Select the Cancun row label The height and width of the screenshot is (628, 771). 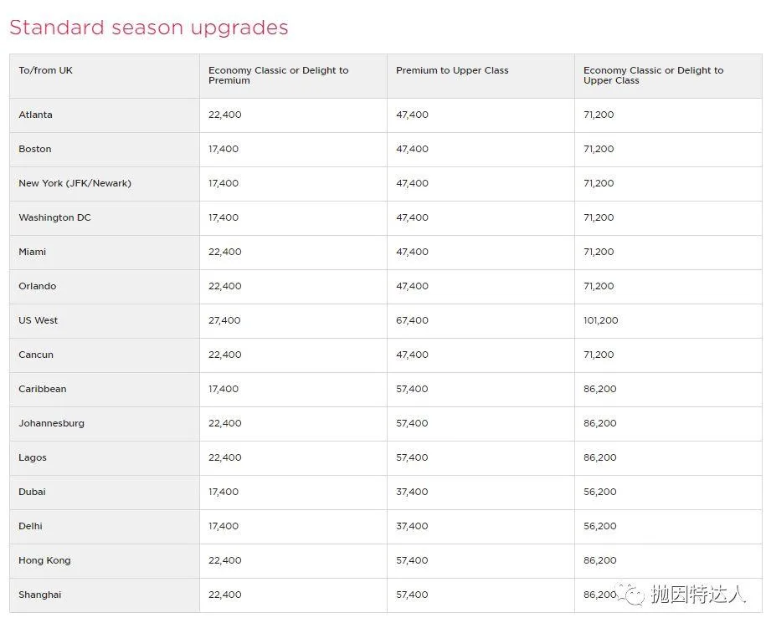point(36,355)
